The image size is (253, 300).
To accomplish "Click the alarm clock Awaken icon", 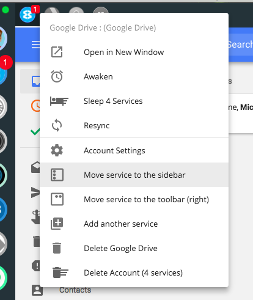I will pos(57,76).
